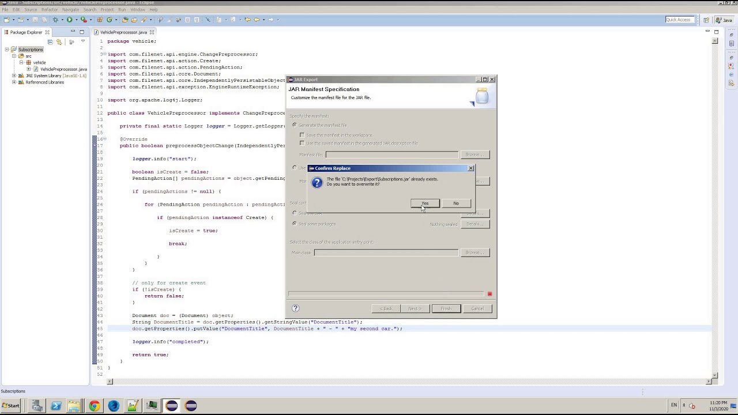The height and width of the screenshot is (415, 738).
Task: Expand the Referenced Libraries node
Action: tap(14, 82)
